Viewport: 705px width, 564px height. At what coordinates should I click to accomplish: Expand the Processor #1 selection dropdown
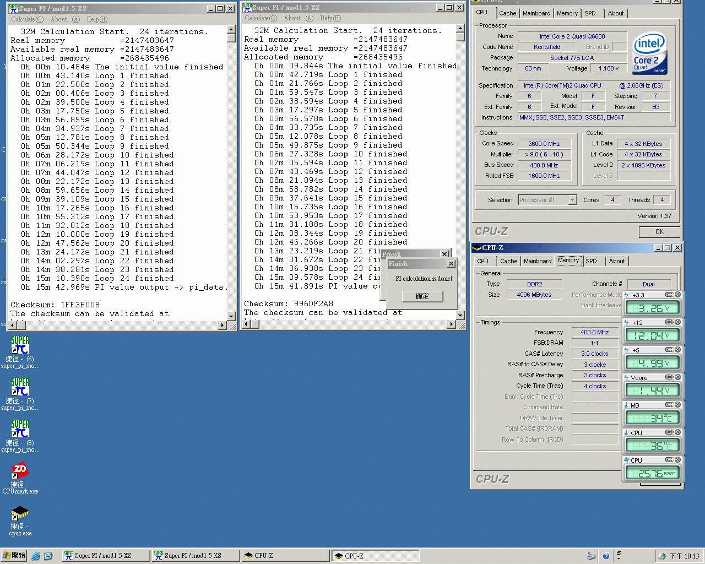(x=573, y=200)
